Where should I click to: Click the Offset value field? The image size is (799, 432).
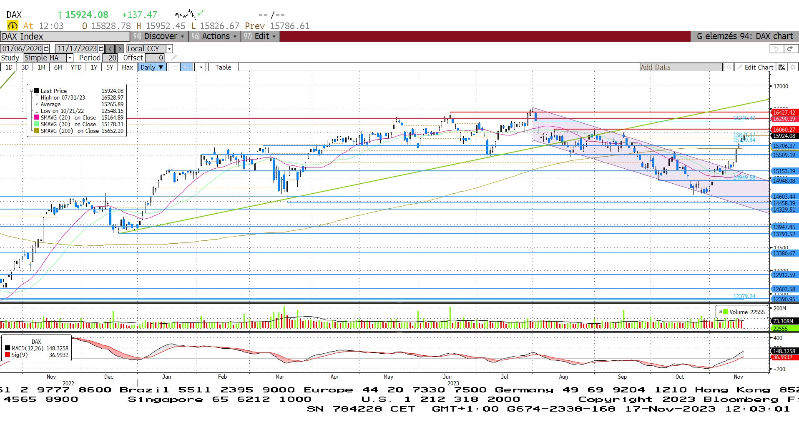pos(155,58)
